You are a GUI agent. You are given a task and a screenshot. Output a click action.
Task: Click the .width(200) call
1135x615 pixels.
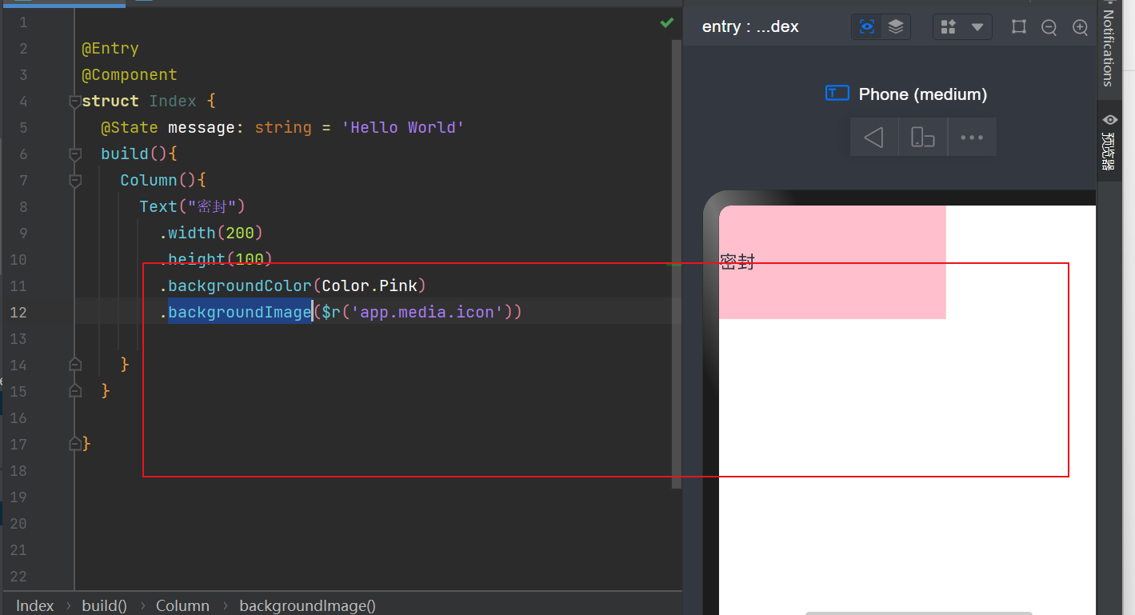coord(211,234)
